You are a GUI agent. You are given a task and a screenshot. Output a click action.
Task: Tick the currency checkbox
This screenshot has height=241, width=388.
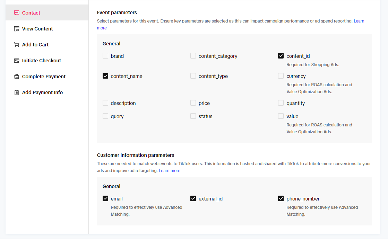click(x=281, y=76)
